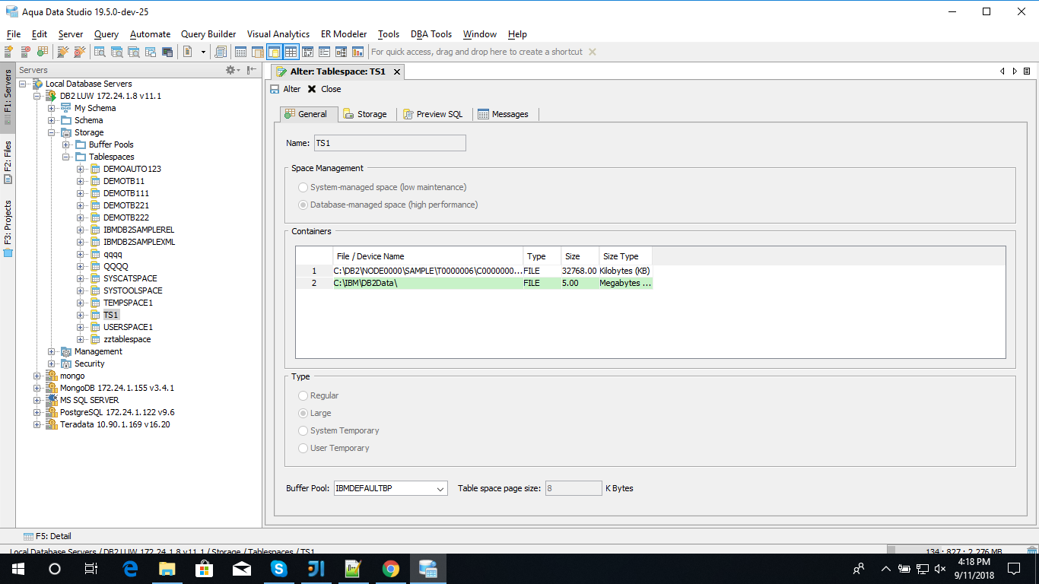Switch to the Storage tab
Image resolution: width=1039 pixels, height=584 pixels.
pyautogui.click(x=365, y=114)
